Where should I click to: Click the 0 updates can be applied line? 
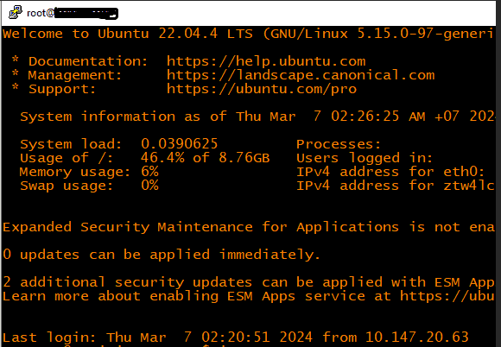(162, 255)
